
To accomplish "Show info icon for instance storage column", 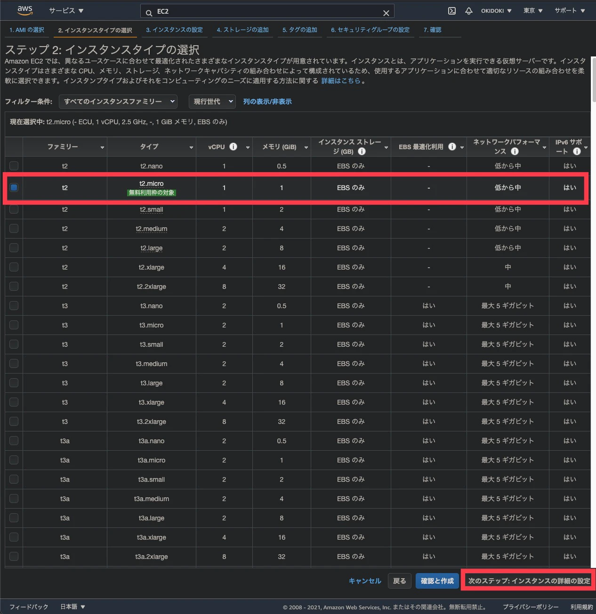I will (362, 152).
